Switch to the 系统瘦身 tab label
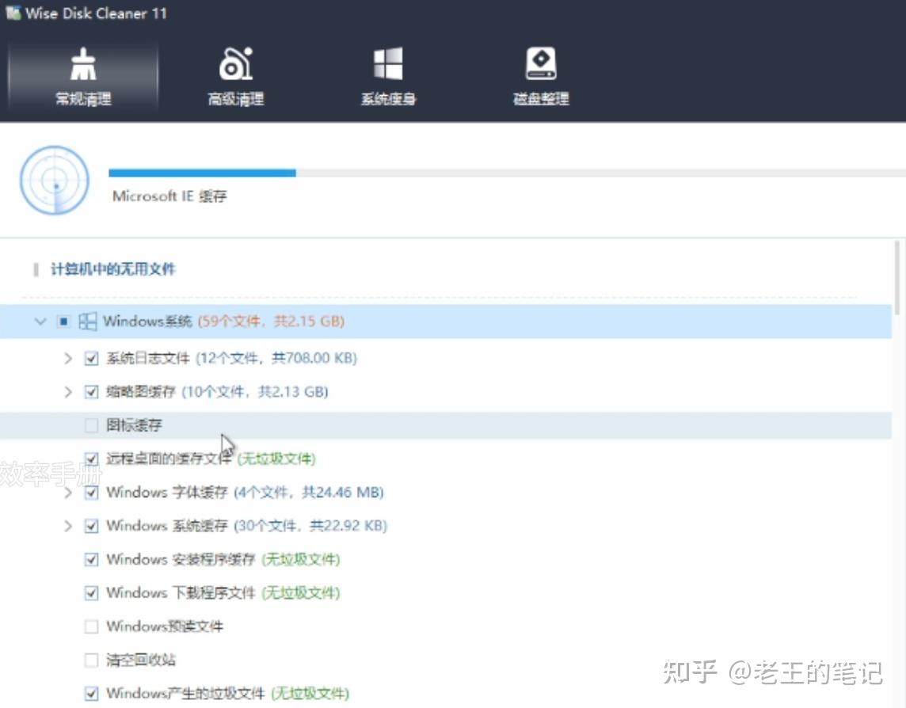906x708 pixels. 388,99
